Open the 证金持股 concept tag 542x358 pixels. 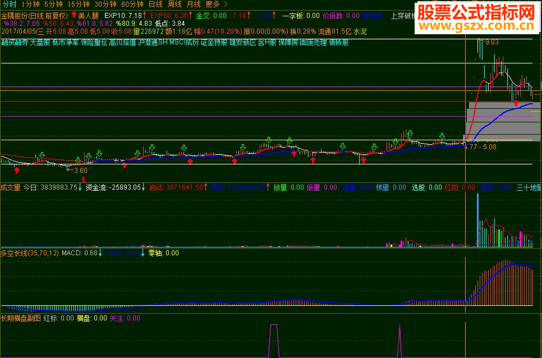click(x=214, y=43)
